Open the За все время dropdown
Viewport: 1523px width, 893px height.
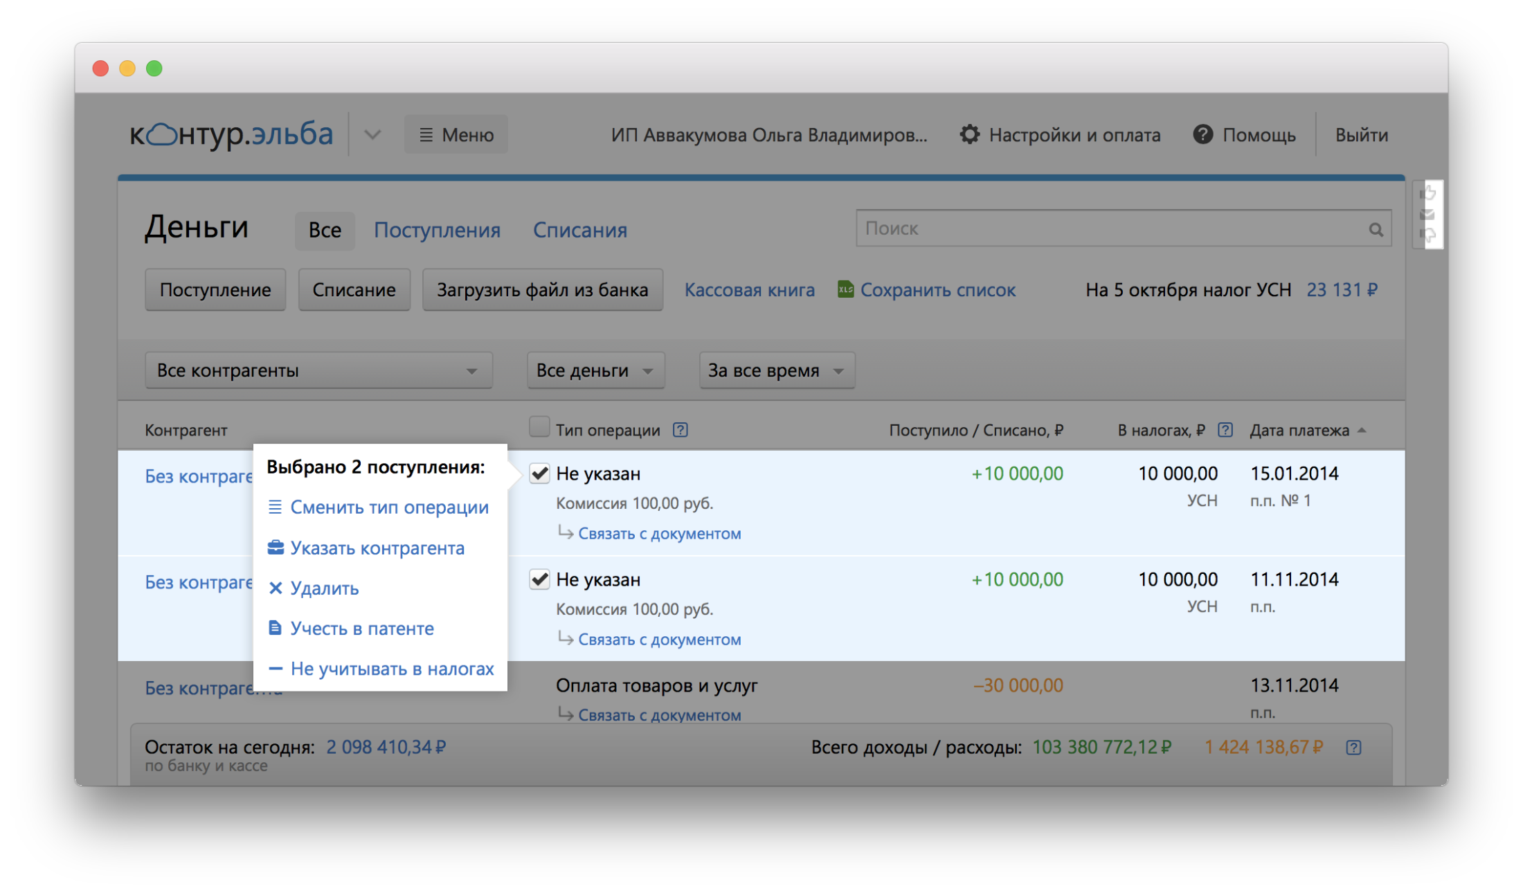777,370
